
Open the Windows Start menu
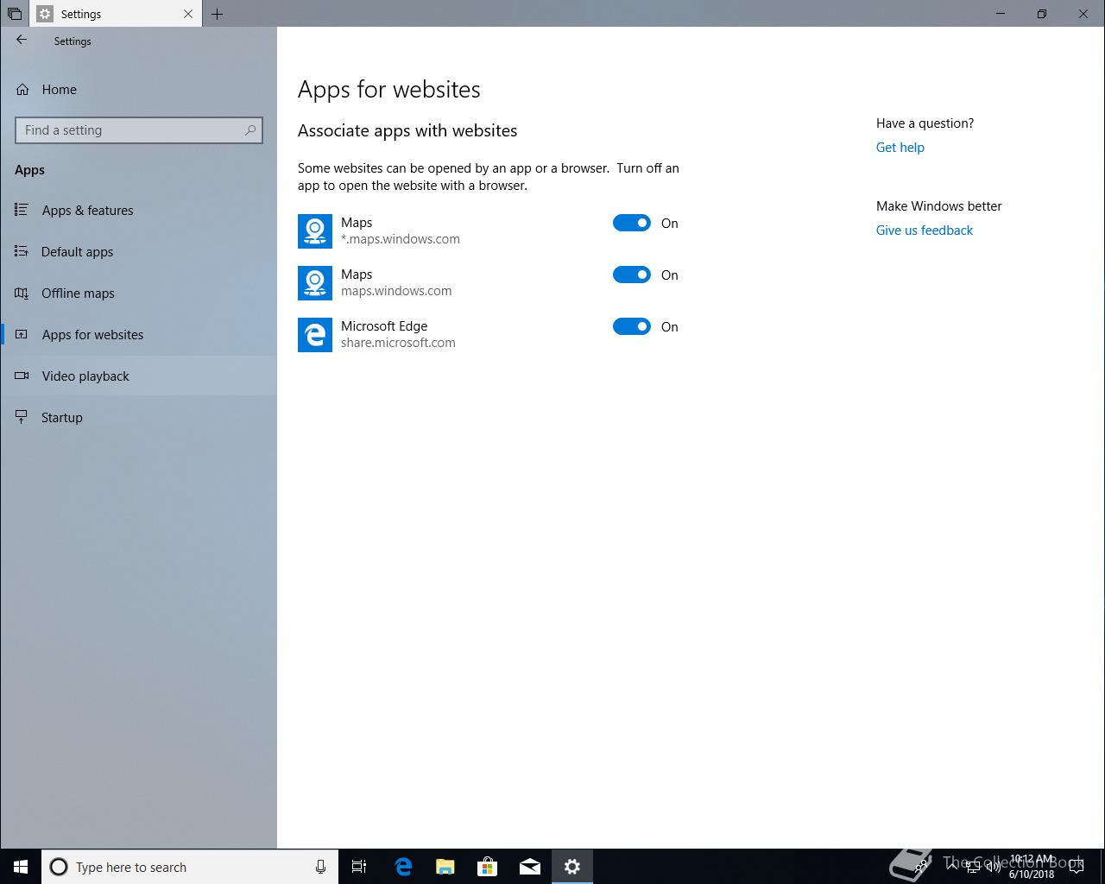coord(21,867)
